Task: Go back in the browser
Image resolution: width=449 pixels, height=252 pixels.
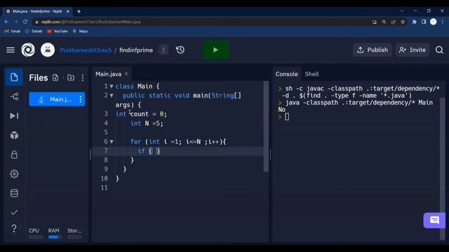Action: point(6,22)
